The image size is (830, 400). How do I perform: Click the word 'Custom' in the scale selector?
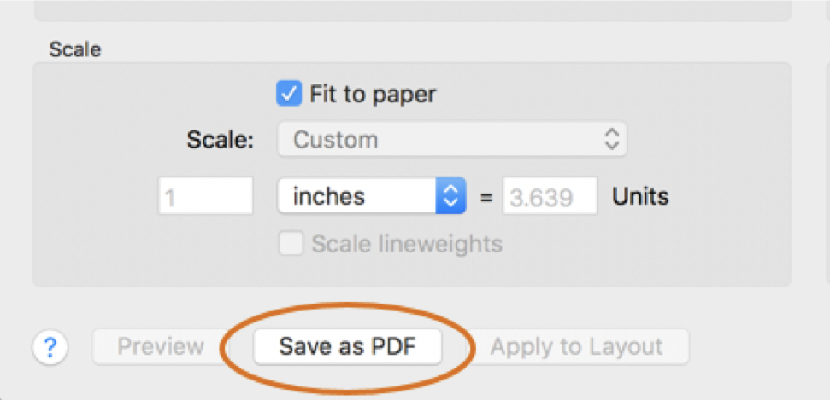click(335, 140)
